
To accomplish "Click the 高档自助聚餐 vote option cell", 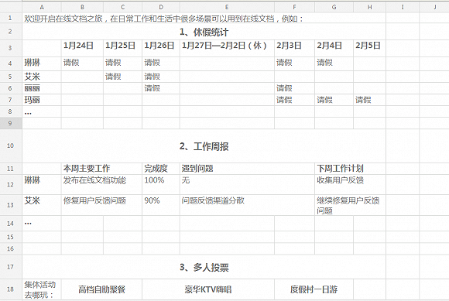I will 101,289.
